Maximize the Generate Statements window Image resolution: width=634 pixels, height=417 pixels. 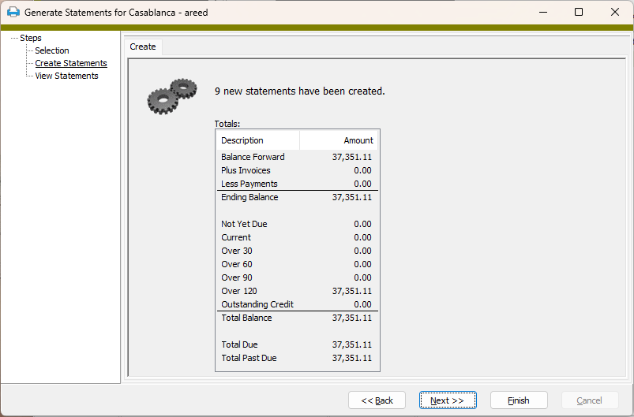click(x=579, y=13)
